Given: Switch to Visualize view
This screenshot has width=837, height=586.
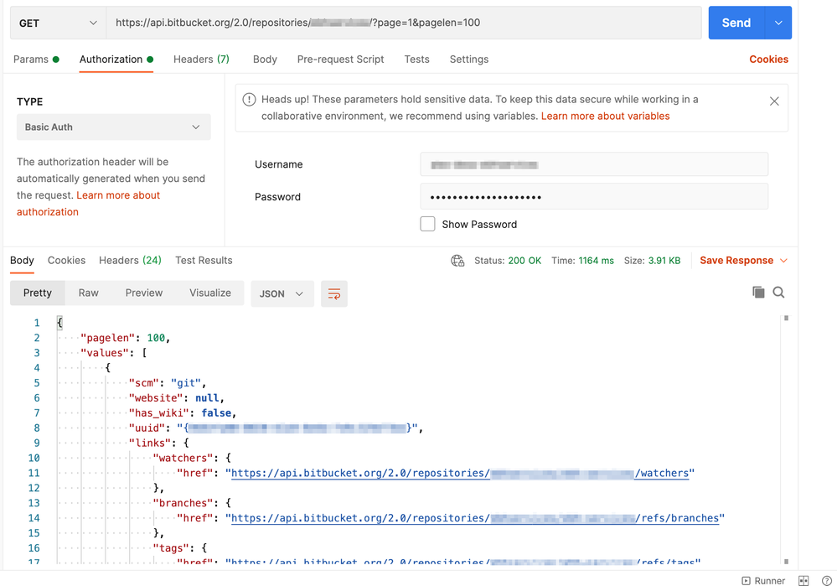Looking at the screenshot, I should pos(209,293).
